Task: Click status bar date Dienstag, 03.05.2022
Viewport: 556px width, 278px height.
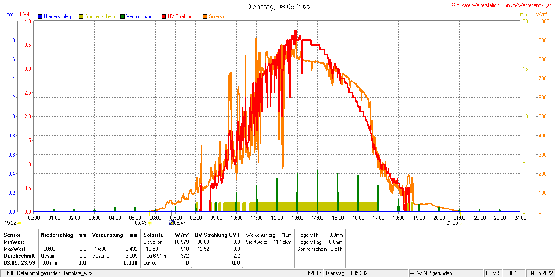Action: point(348,273)
